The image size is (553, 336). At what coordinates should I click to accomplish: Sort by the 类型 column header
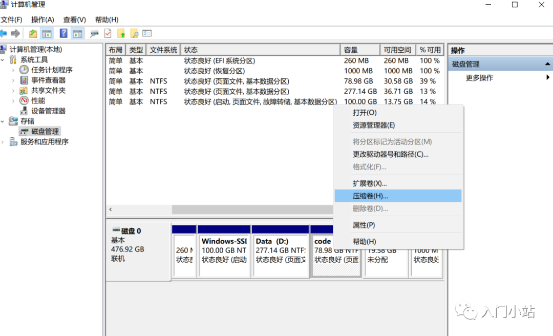(136, 50)
